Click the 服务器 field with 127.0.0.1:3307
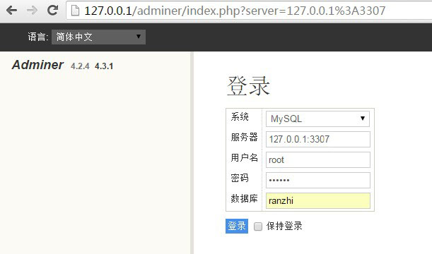The height and width of the screenshot is (254, 432). [x=318, y=139]
